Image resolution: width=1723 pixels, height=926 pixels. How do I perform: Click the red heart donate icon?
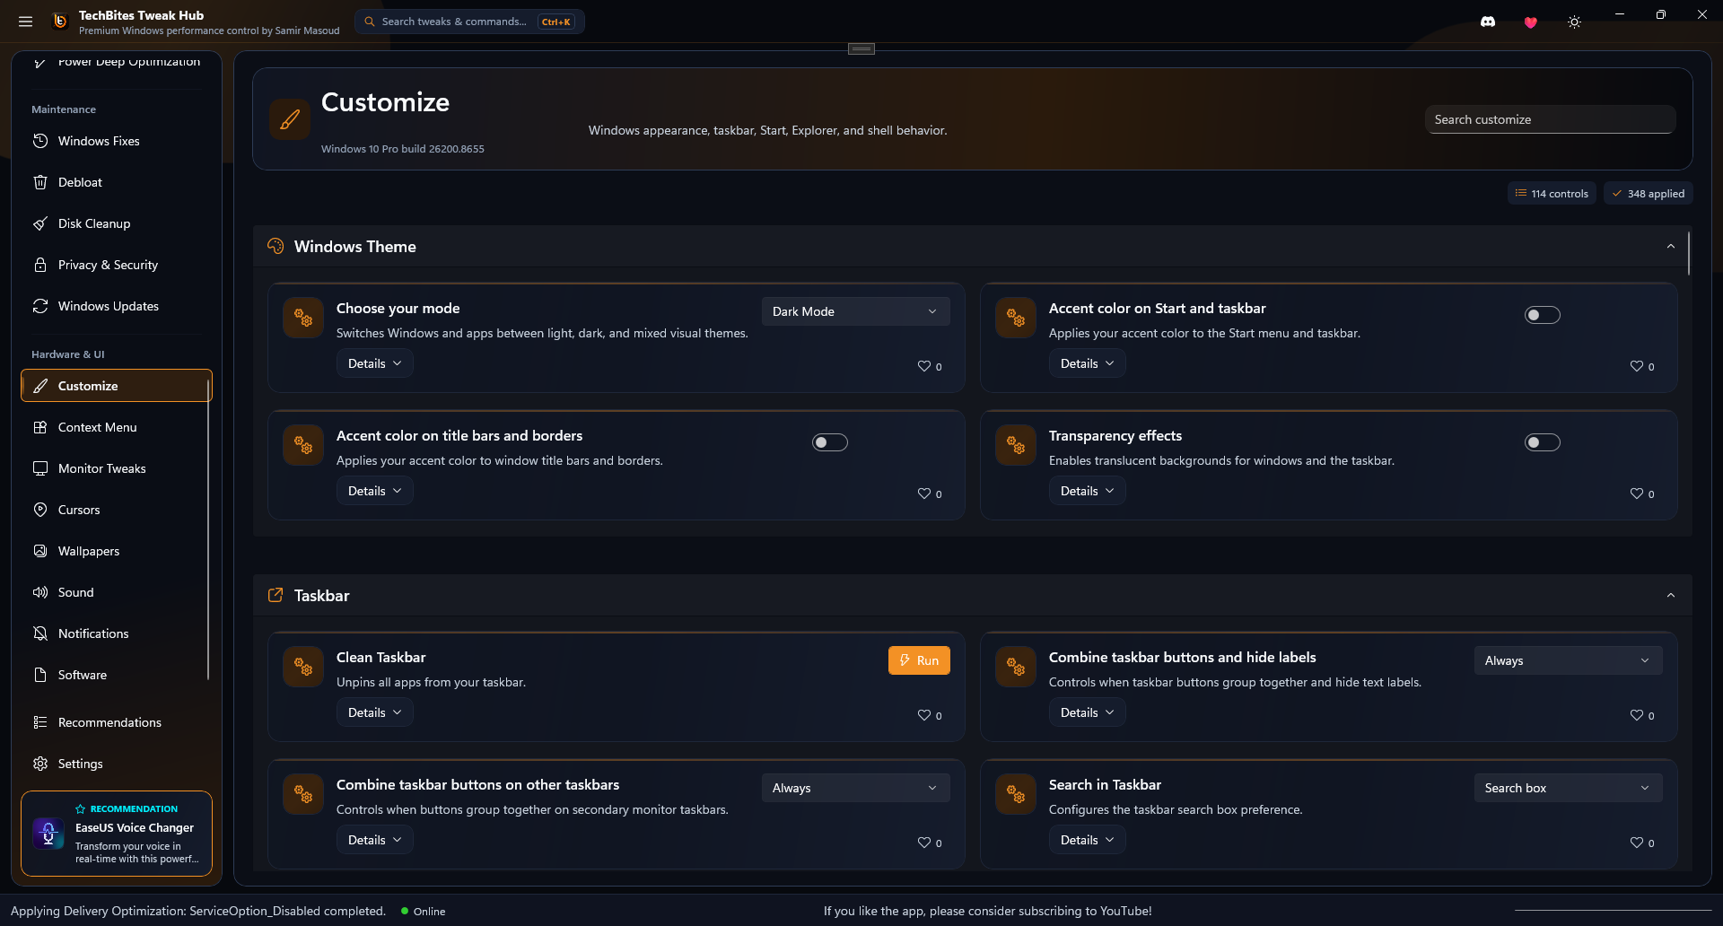point(1531,22)
